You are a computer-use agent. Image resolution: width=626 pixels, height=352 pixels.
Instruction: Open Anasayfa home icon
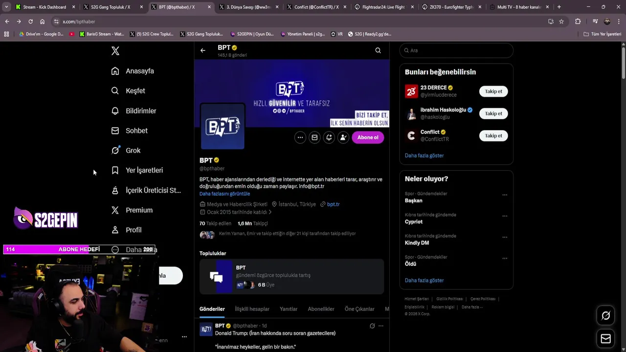pos(115,71)
